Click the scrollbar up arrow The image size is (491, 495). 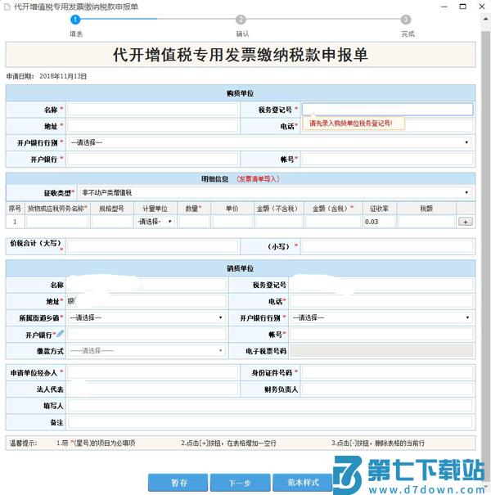(485, 20)
